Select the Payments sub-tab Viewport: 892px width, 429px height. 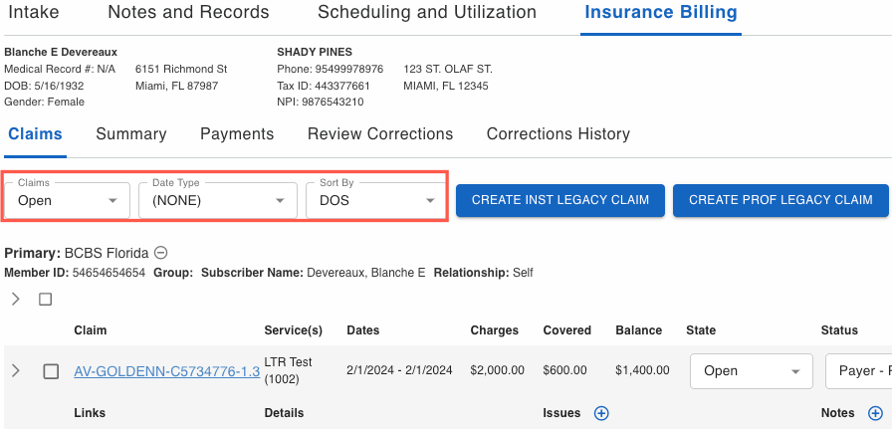(237, 134)
